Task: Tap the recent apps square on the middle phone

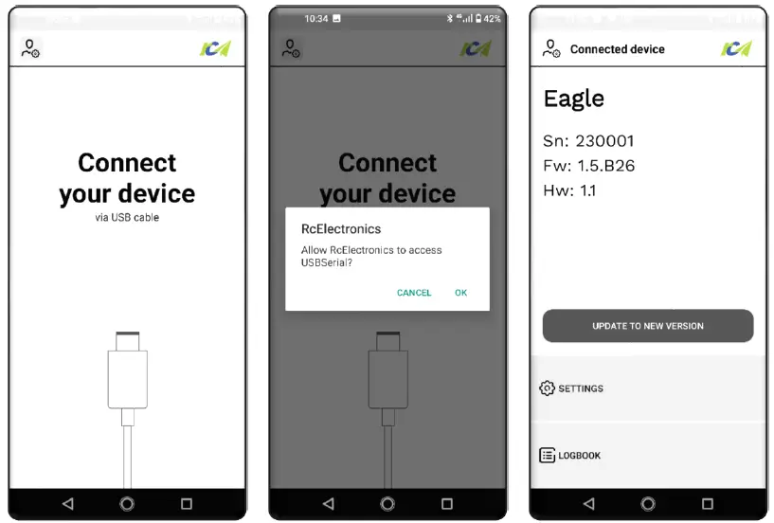Action: click(447, 503)
